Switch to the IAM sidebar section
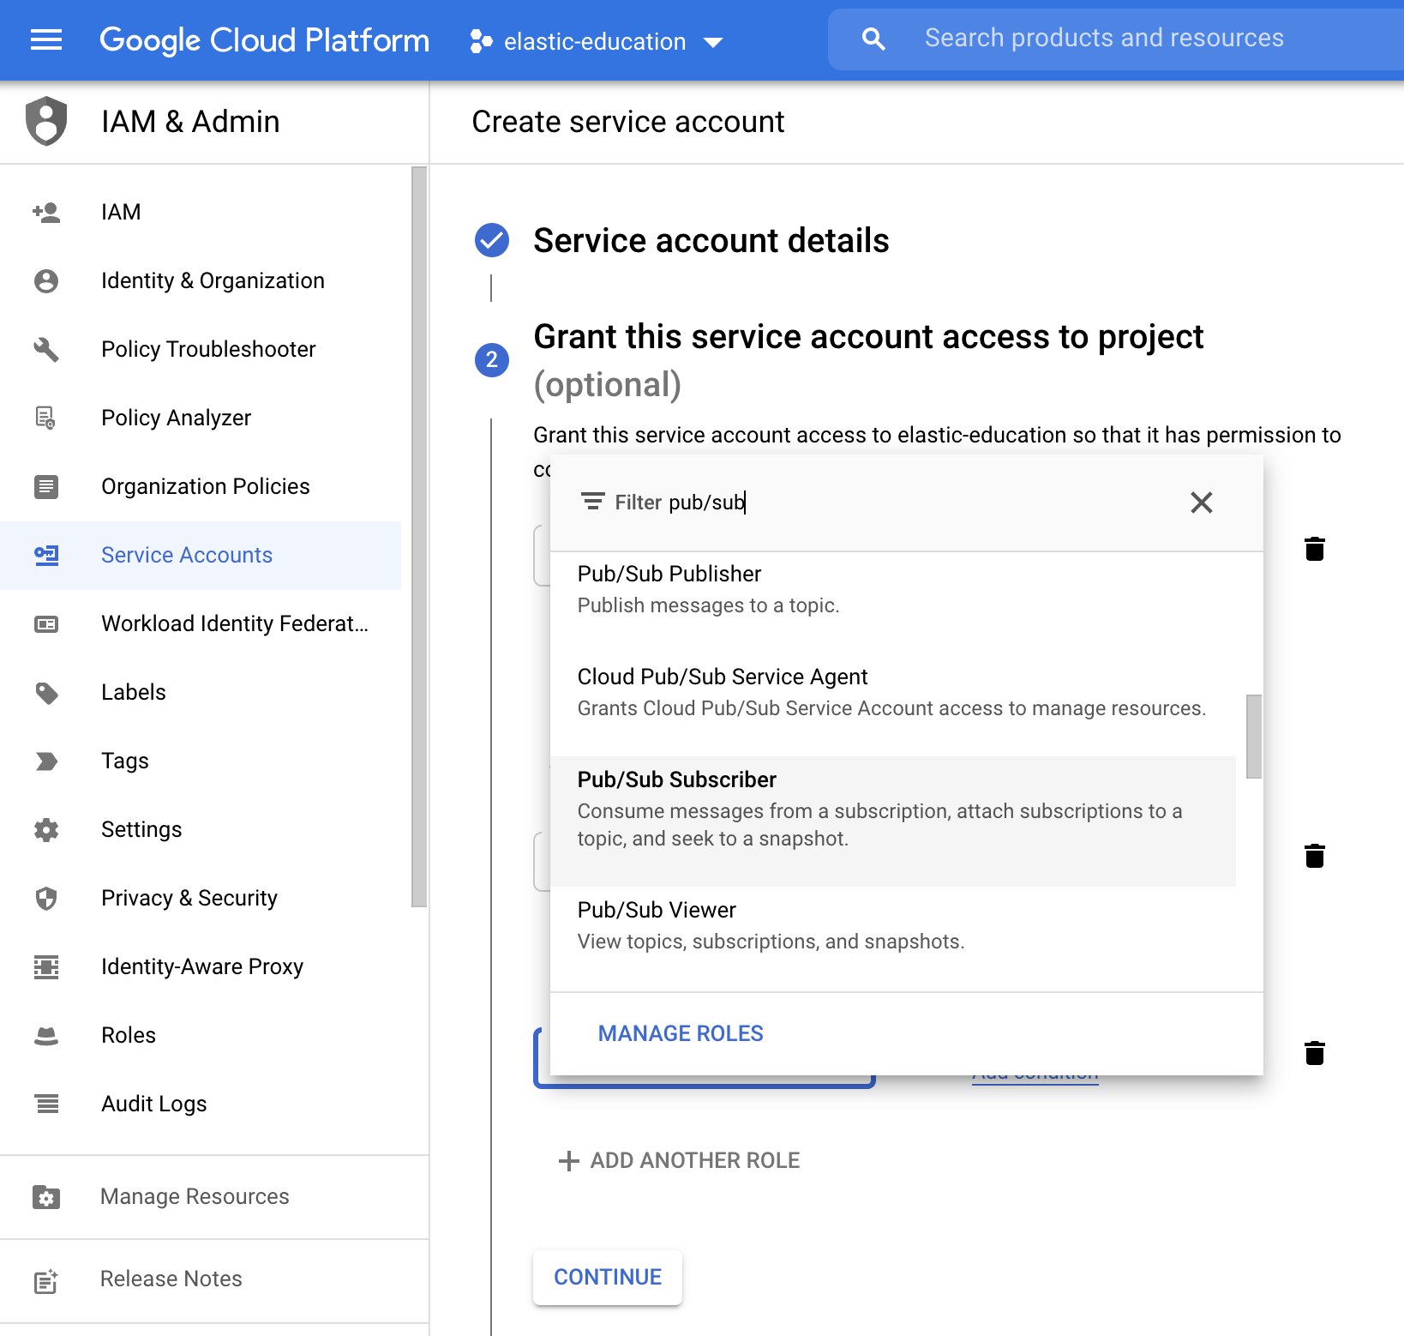1404x1336 pixels. point(120,212)
